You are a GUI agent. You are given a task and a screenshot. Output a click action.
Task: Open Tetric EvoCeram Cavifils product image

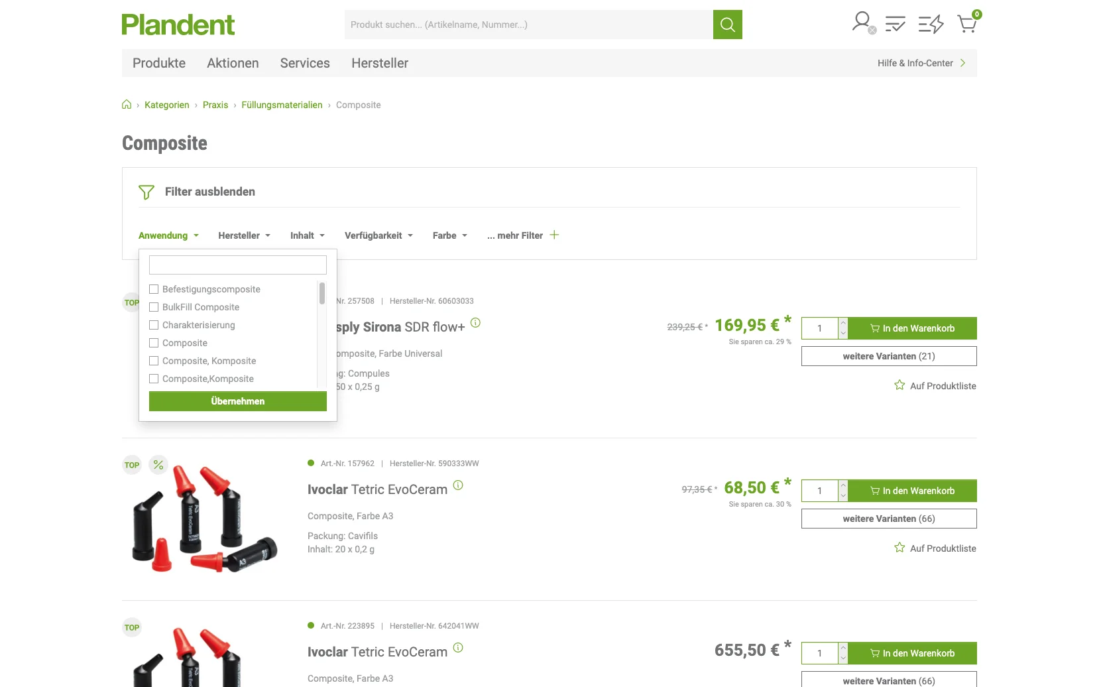205,519
